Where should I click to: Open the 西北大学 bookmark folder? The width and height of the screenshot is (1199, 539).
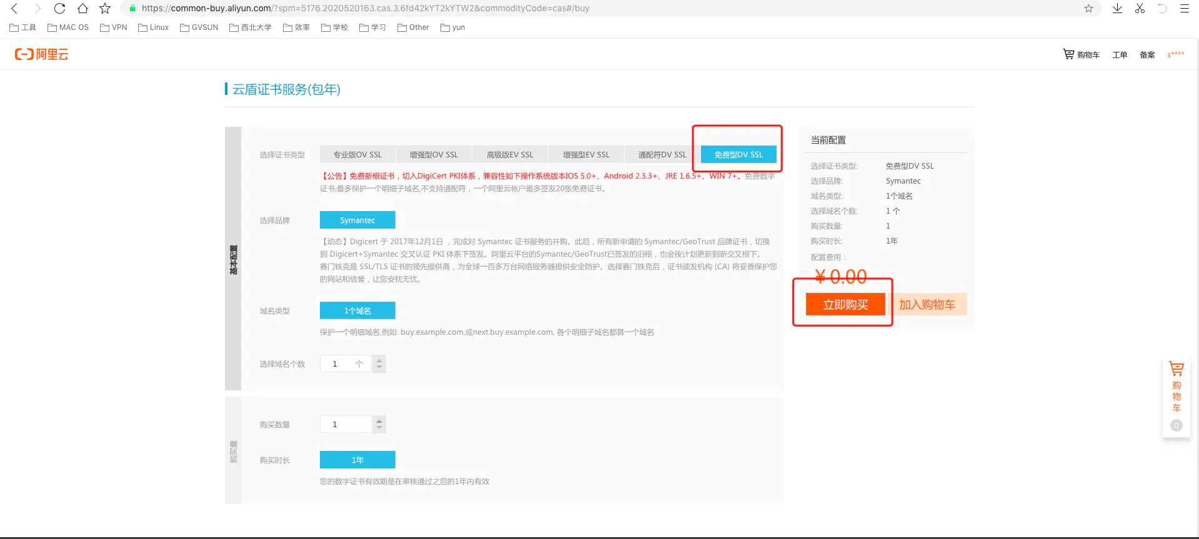[x=251, y=27]
